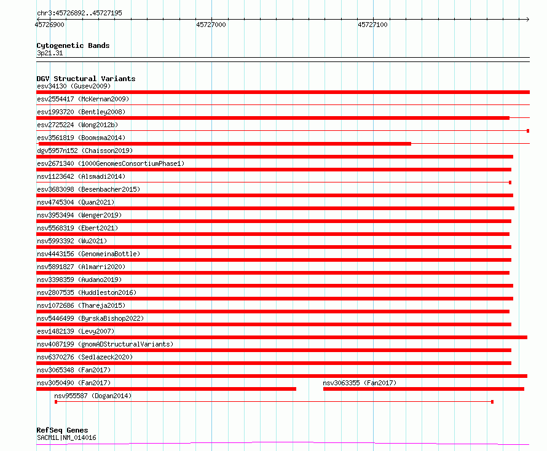Click nsv4443156 (GenomeinaBottle) label
This screenshot has width=547, height=451.
(x=89, y=254)
